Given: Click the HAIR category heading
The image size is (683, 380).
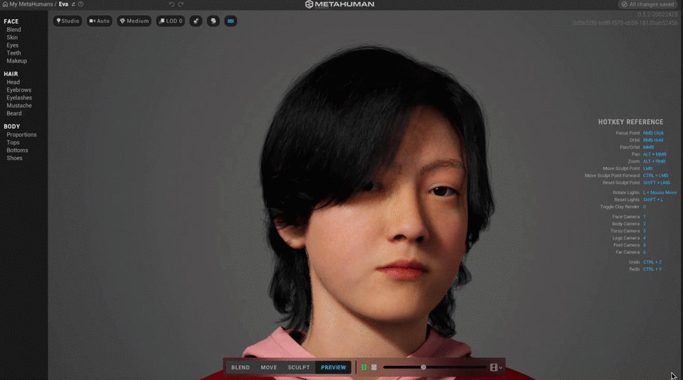Looking at the screenshot, I should (11, 74).
